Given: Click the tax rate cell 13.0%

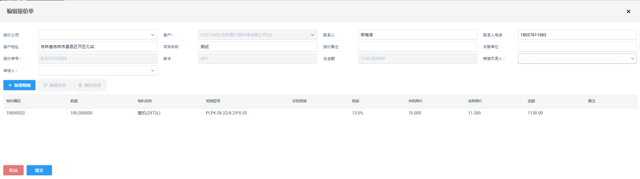Looking at the screenshot, I should (358, 113).
